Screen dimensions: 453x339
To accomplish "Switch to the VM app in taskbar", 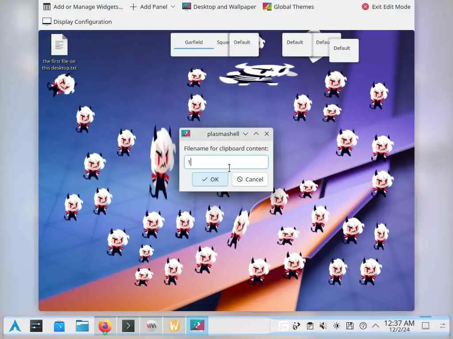I will tap(151, 326).
